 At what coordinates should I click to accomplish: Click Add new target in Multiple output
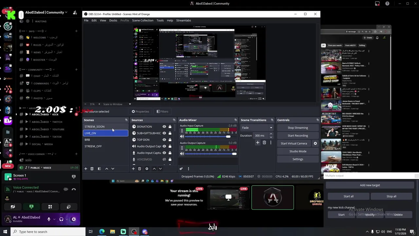click(x=370, y=185)
